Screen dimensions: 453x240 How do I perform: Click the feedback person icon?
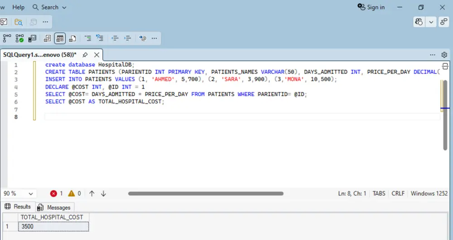point(444,22)
